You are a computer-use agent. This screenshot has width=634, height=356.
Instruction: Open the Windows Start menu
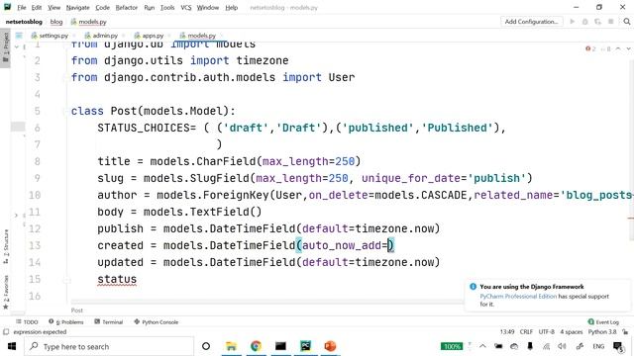point(11,346)
